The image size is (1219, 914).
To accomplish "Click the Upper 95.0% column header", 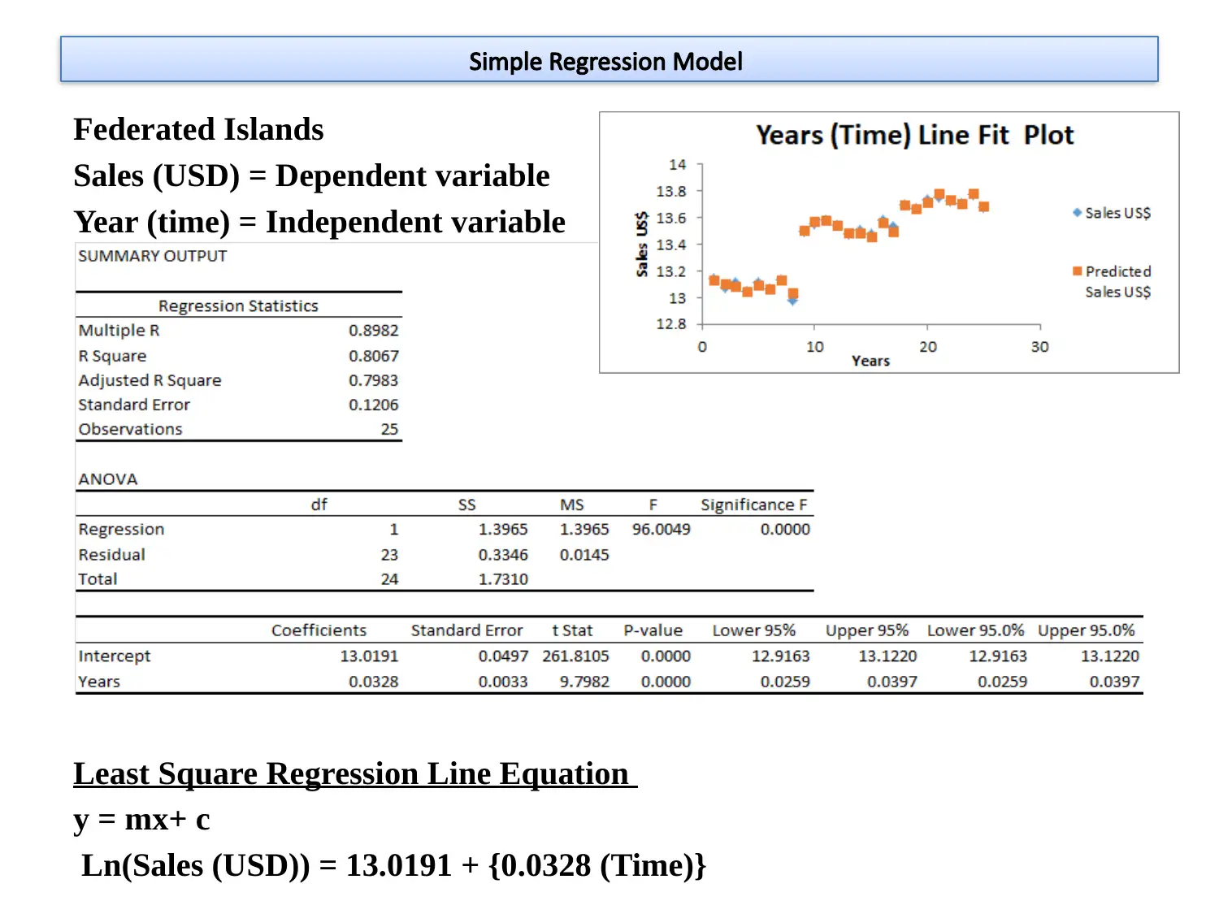I will pyautogui.click(x=1086, y=630).
